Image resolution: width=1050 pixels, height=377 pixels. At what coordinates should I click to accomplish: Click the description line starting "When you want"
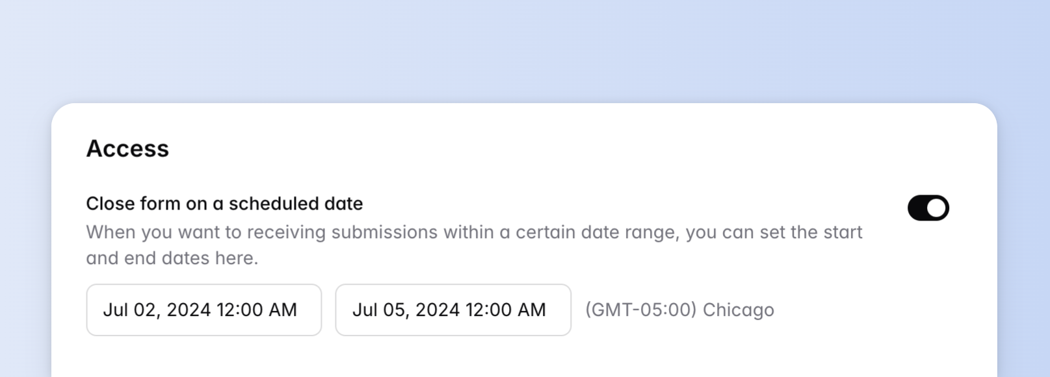coord(473,232)
